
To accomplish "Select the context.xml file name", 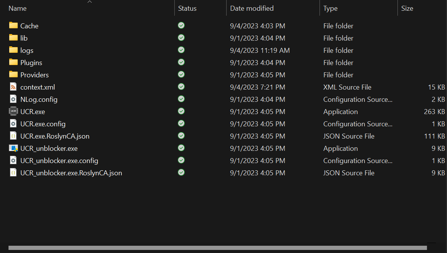I will pos(38,87).
